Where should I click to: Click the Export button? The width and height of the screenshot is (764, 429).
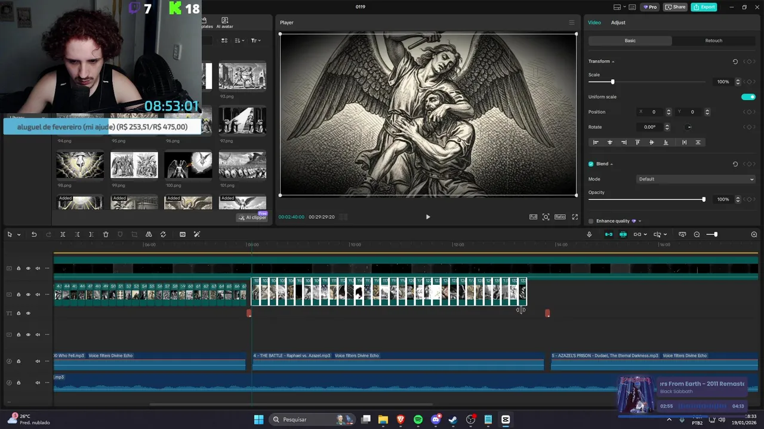pyautogui.click(x=704, y=7)
